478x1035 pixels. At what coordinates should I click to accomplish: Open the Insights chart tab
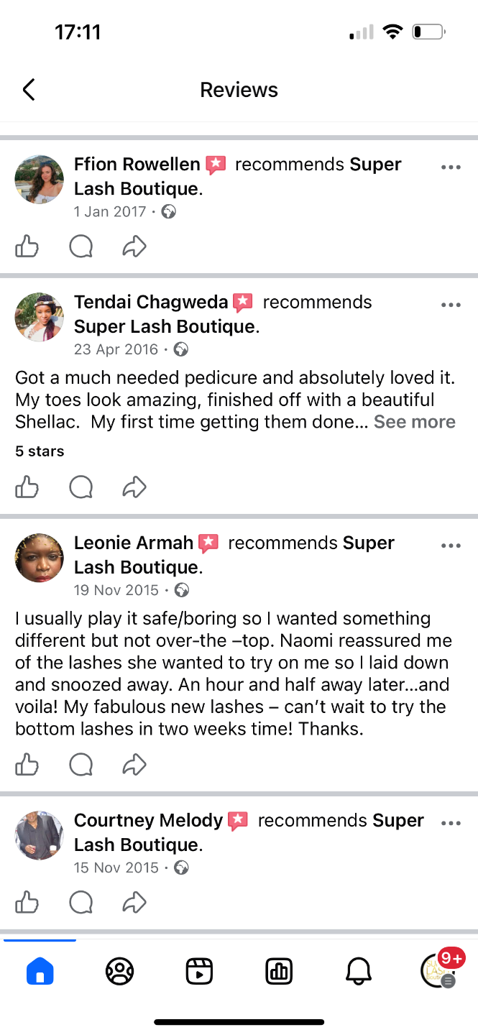pyautogui.click(x=279, y=972)
